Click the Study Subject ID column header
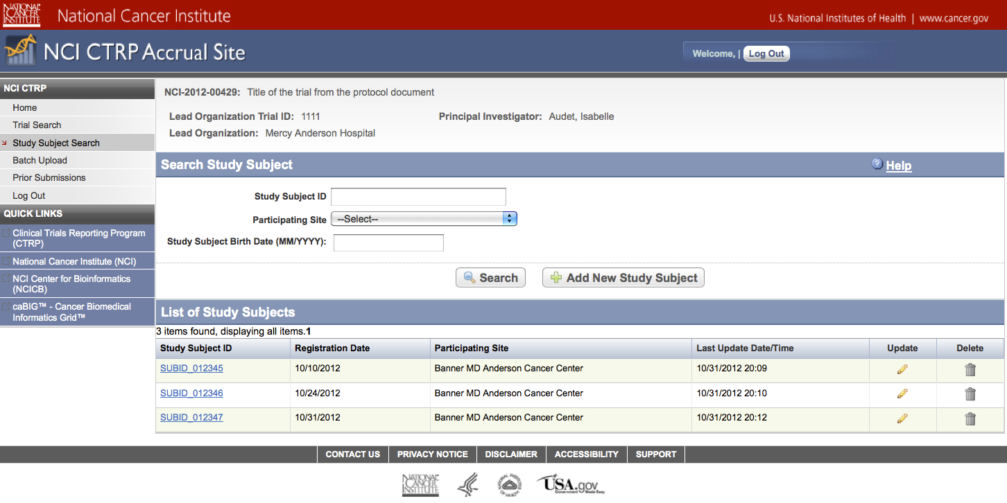Viewport: 1007px width, 503px height. (223, 348)
